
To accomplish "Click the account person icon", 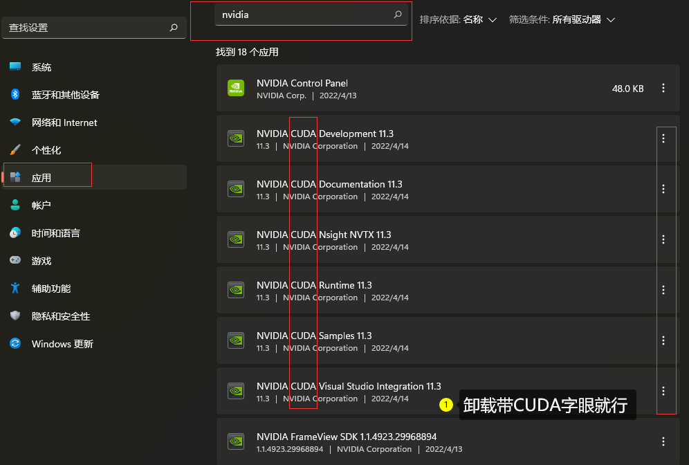I will tap(15, 205).
